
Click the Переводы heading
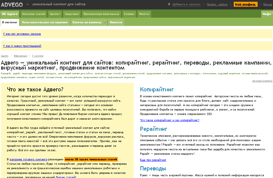153,169
